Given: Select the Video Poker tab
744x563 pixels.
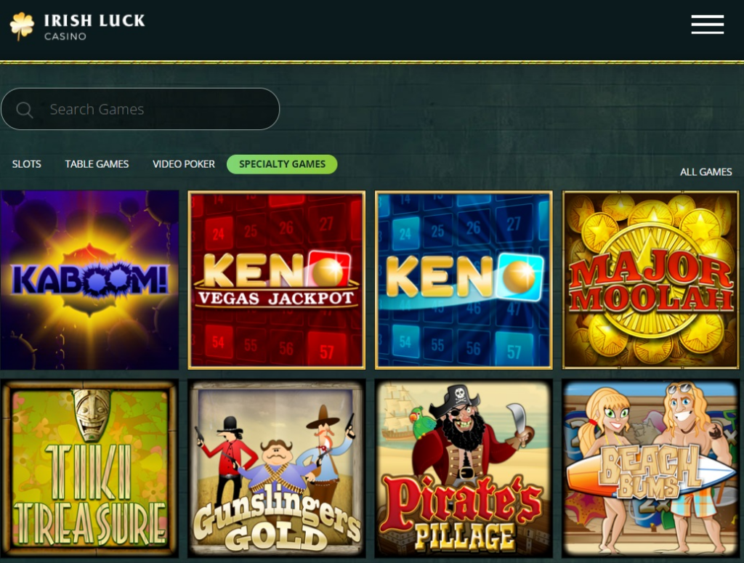Looking at the screenshot, I should [x=184, y=164].
